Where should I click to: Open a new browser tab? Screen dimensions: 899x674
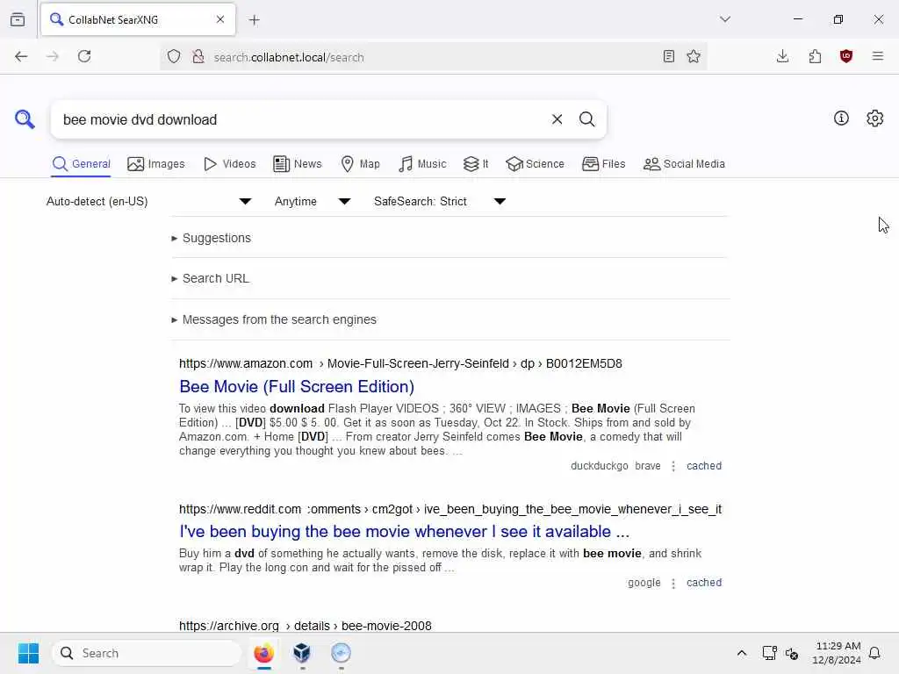(255, 20)
